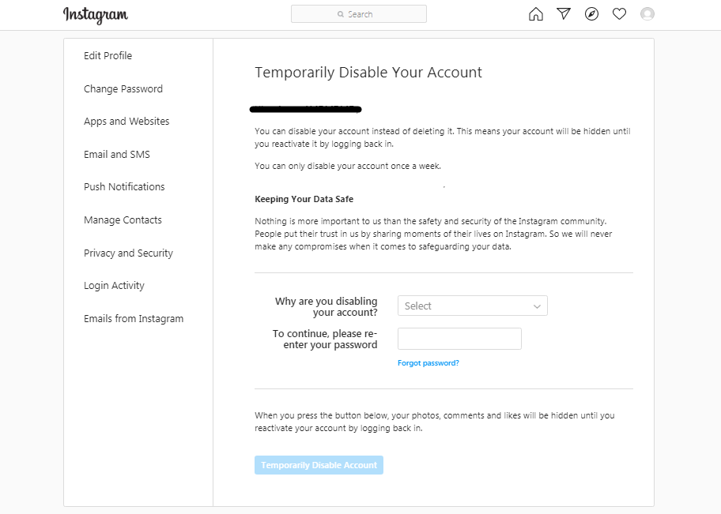Screen dimensions: 721x514
Task: Click the 'Why are you disabling your account?' label
Action: pyautogui.click(x=326, y=307)
